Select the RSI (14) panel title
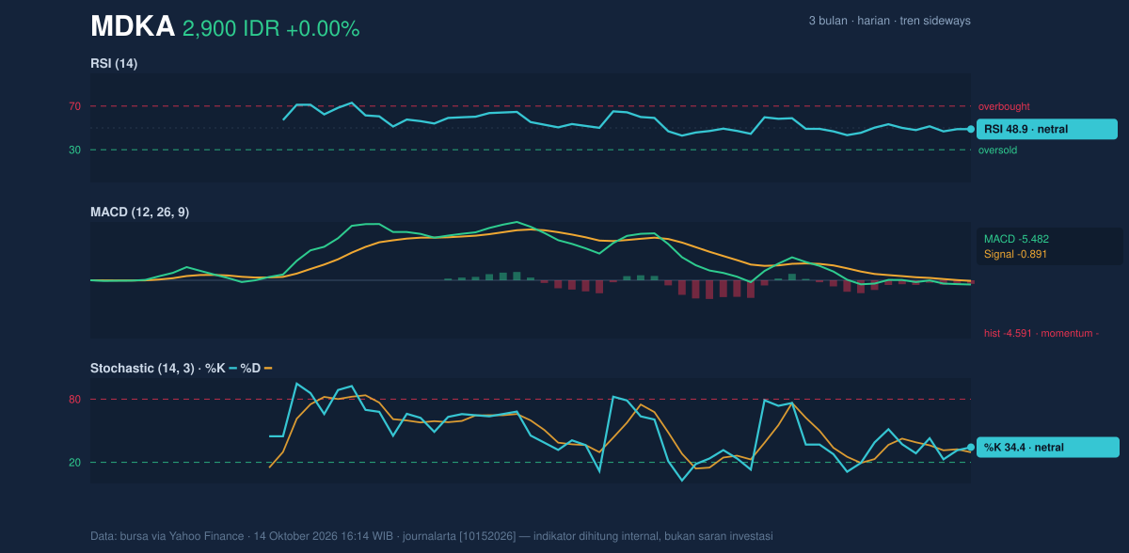 [x=114, y=63]
